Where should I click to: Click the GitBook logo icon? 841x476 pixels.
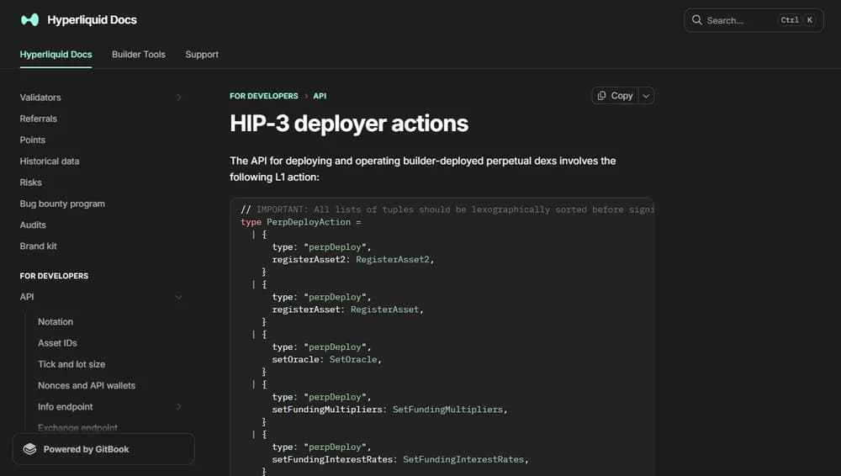(30, 449)
